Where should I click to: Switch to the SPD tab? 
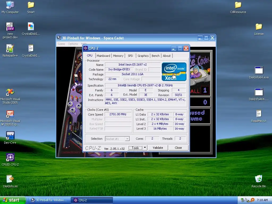click(x=130, y=56)
